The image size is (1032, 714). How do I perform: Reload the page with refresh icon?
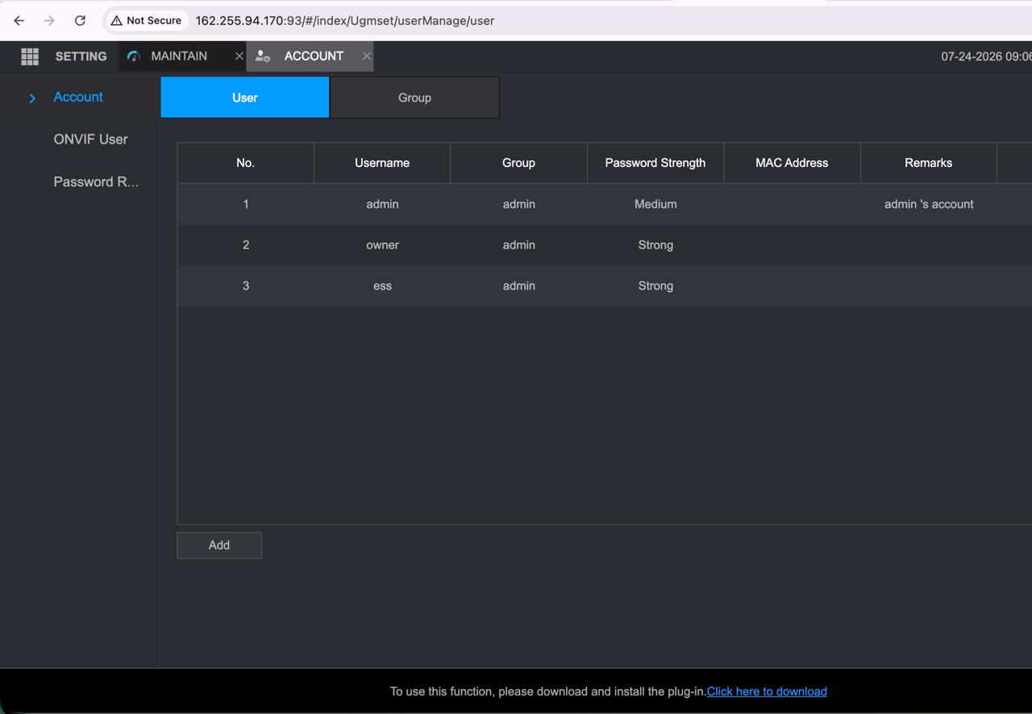click(x=80, y=20)
